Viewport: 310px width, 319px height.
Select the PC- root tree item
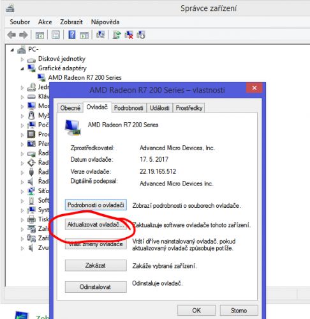point(33,49)
